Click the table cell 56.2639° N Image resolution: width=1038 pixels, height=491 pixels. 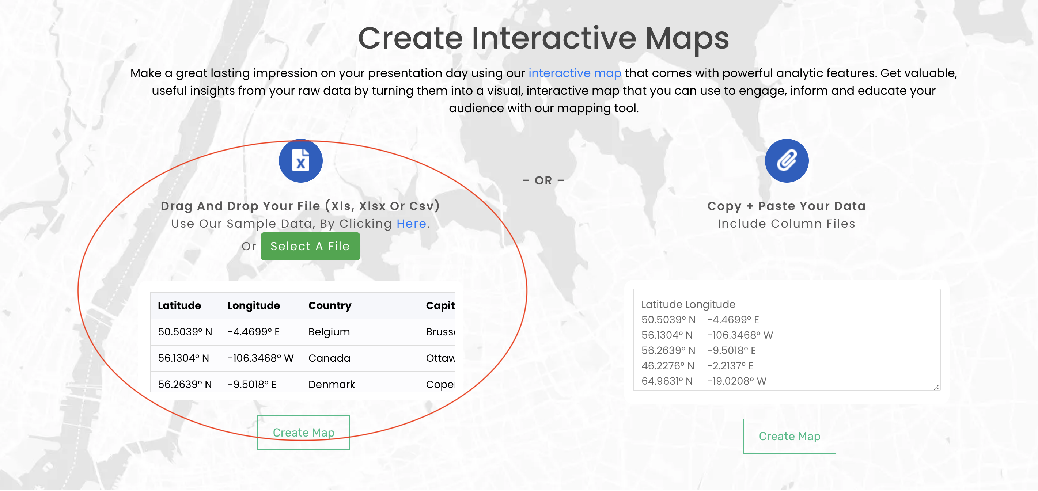pyautogui.click(x=185, y=384)
